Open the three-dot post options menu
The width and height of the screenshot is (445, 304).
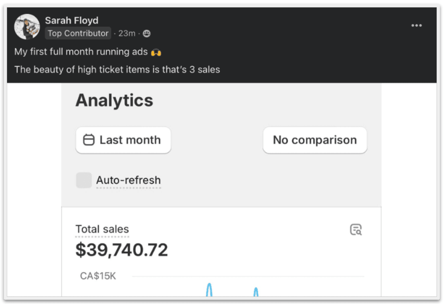(x=417, y=26)
